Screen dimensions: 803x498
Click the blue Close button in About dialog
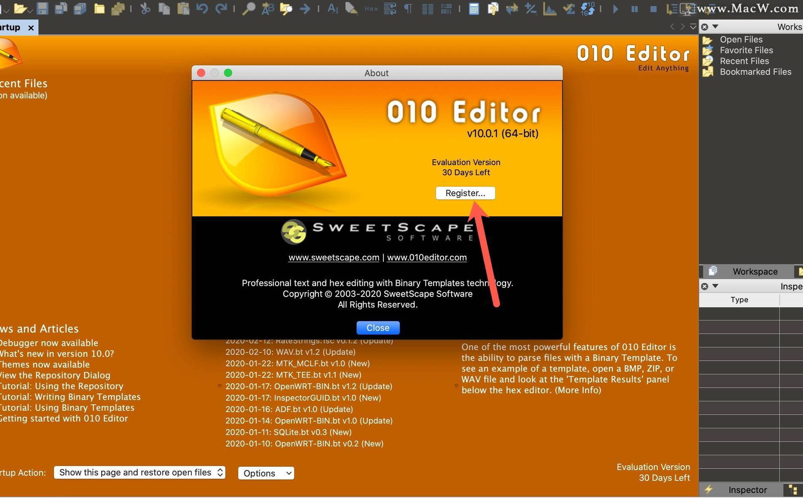coord(378,328)
